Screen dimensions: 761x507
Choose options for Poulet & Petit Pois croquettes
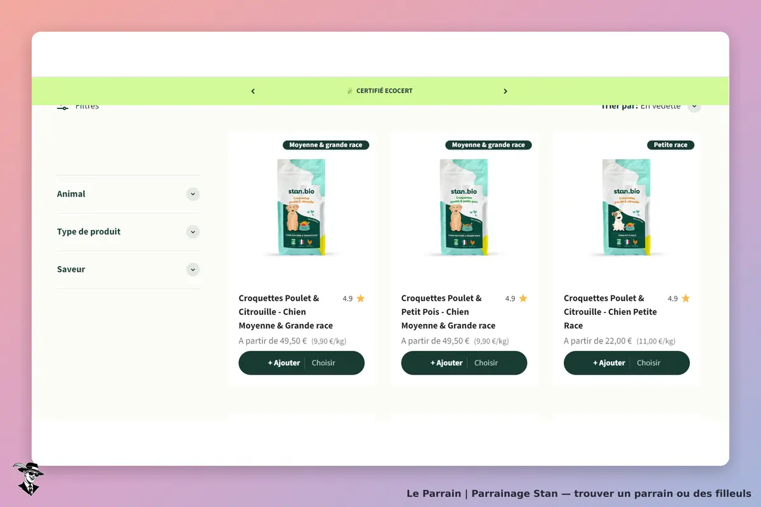tap(486, 363)
